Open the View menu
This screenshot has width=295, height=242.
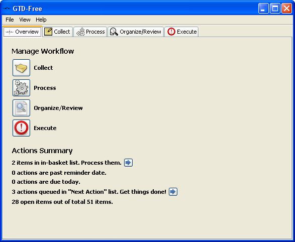[25, 20]
